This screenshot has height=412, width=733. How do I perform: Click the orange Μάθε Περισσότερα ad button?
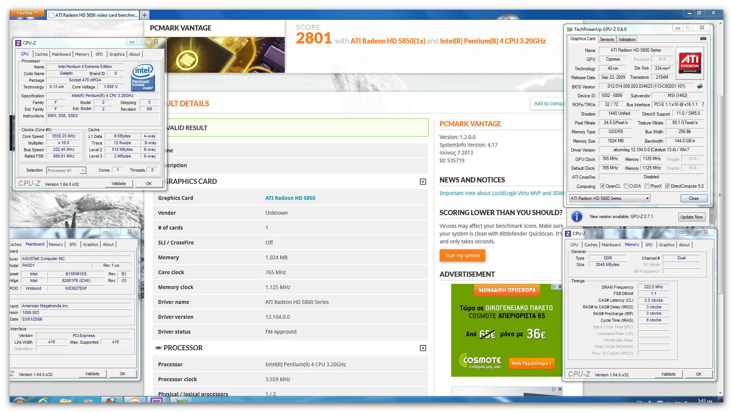click(531, 363)
